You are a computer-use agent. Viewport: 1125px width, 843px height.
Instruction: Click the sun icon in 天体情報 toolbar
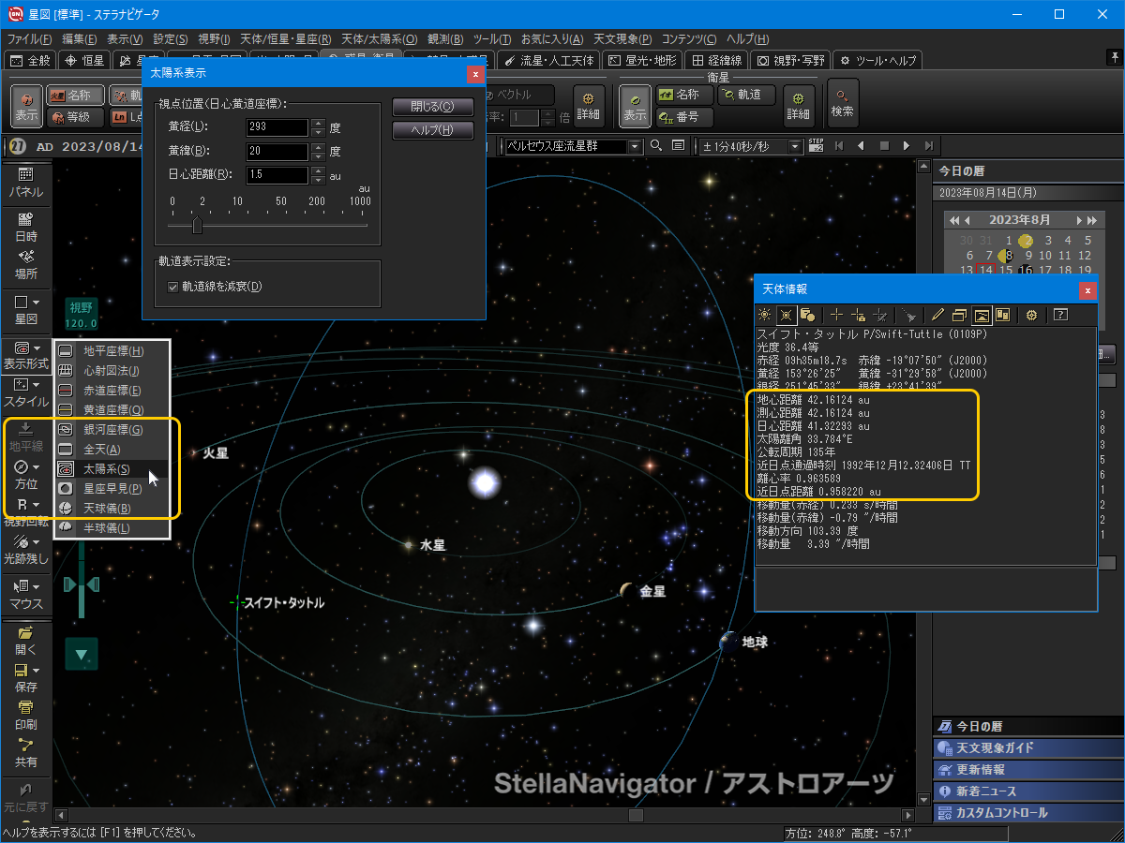coord(766,315)
